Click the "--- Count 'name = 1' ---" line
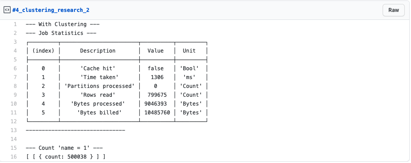This screenshot has height=163, width=411. tap(64, 148)
